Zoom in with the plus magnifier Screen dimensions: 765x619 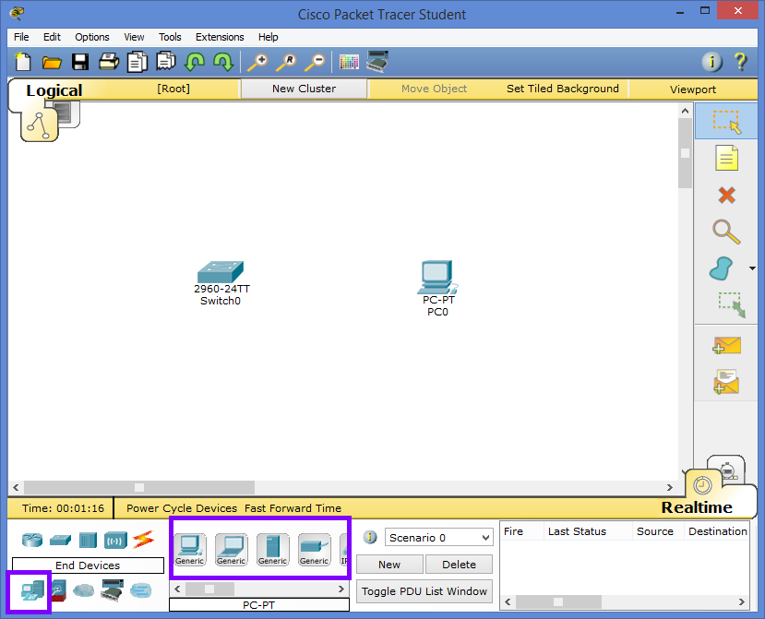pyautogui.click(x=257, y=62)
